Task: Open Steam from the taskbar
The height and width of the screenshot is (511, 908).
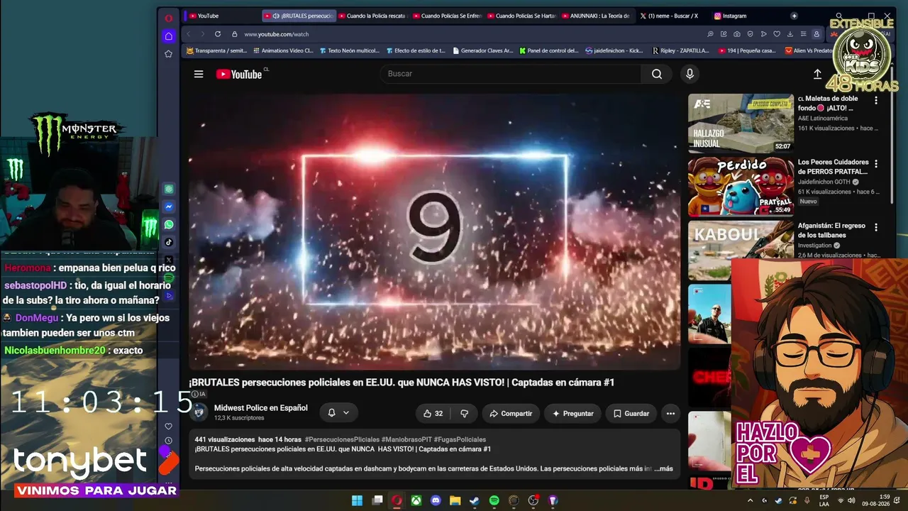Action: click(x=475, y=500)
